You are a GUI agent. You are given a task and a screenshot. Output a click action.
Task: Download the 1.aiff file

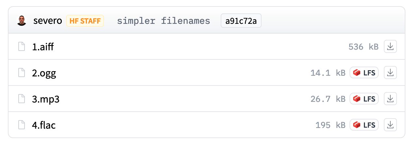coord(390,47)
